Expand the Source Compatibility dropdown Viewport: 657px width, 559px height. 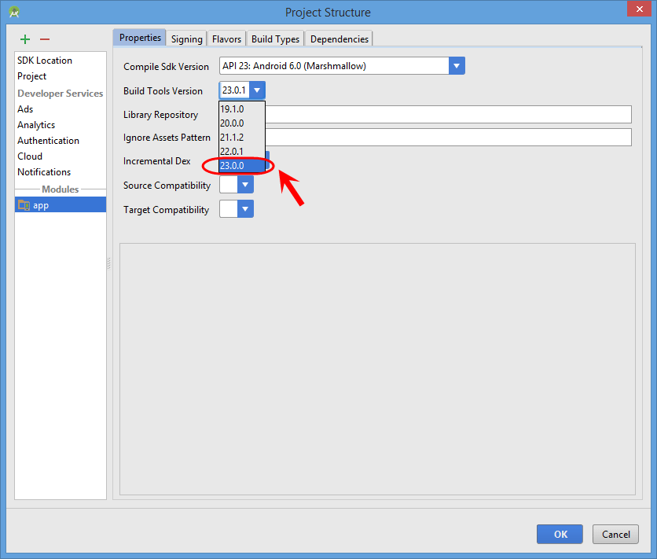tap(245, 185)
